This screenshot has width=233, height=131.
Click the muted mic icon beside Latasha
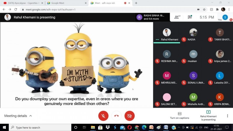tap(210, 83)
